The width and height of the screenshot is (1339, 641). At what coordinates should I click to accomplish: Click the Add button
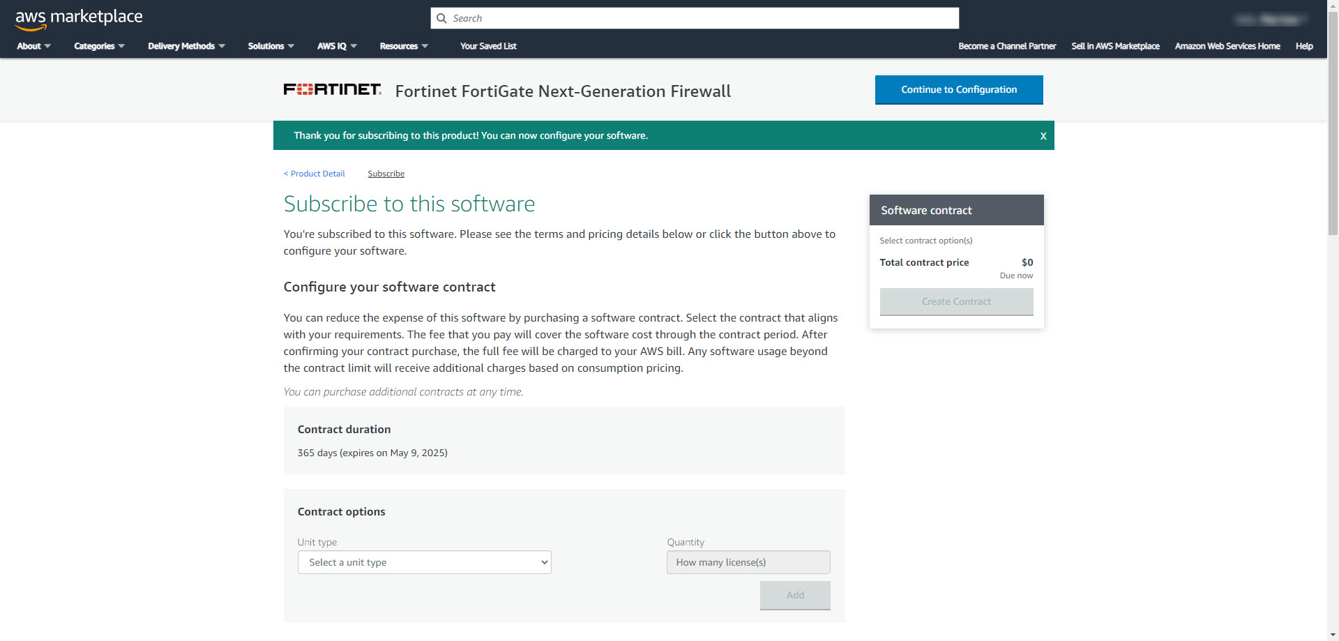[795, 595]
